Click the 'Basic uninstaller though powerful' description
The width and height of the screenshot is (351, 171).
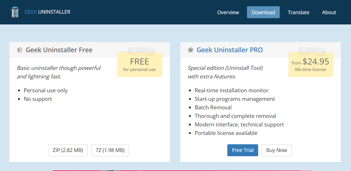[x=59, y=72]
